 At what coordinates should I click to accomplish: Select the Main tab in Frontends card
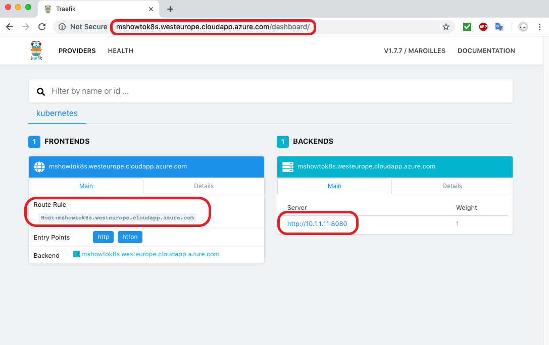[86, 186]
